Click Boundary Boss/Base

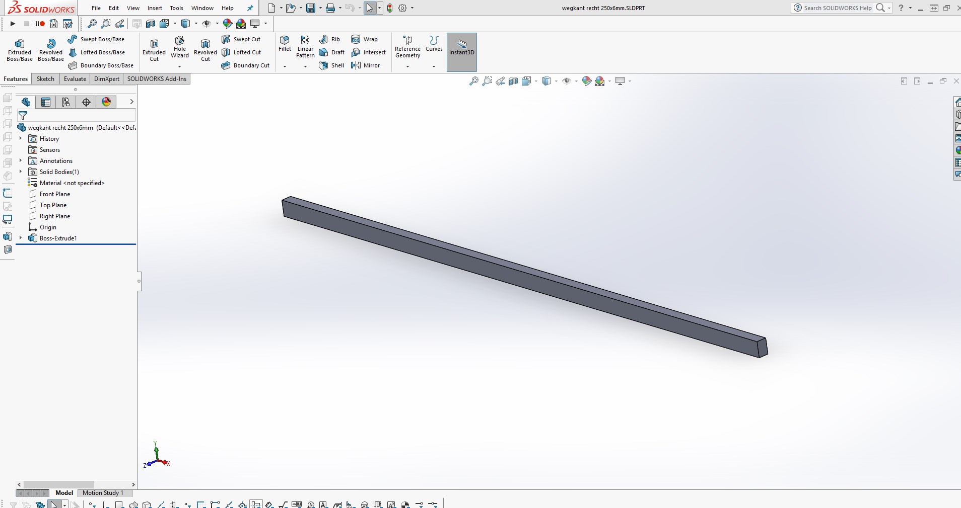pyautogui.click(x=101, y=65)
